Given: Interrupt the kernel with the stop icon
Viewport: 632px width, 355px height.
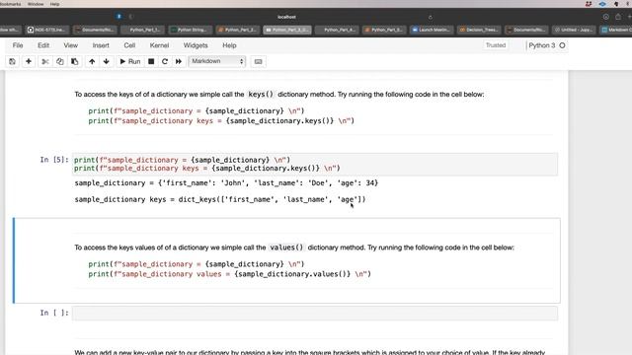Looking at the screenshot, I should tap(151, 61).
